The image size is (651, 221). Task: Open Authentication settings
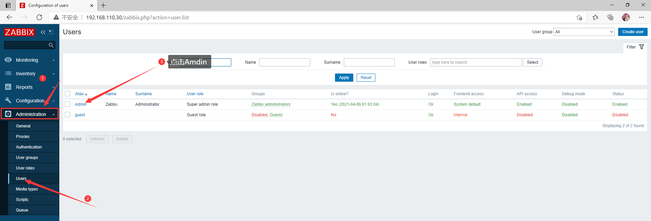(29, 147)
